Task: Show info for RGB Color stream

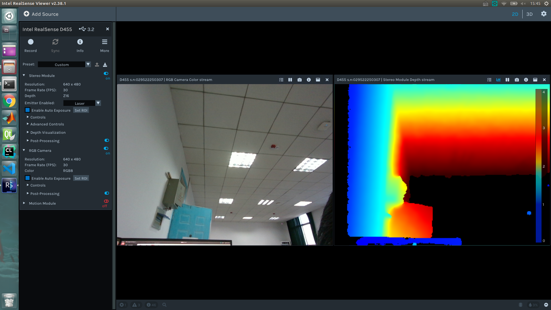Action: [309, 80]
